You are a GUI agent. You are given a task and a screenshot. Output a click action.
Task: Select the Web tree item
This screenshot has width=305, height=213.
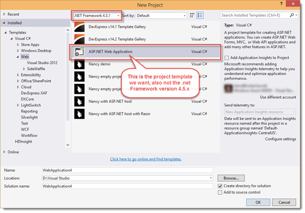tap(25, 57)
